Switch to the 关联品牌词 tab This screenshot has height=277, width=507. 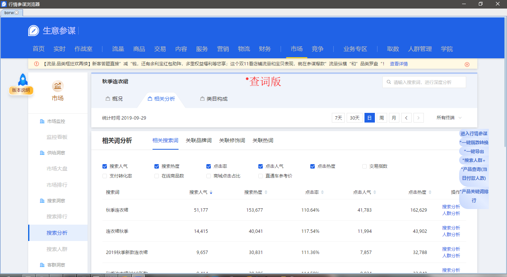click(x=199, y=140)
